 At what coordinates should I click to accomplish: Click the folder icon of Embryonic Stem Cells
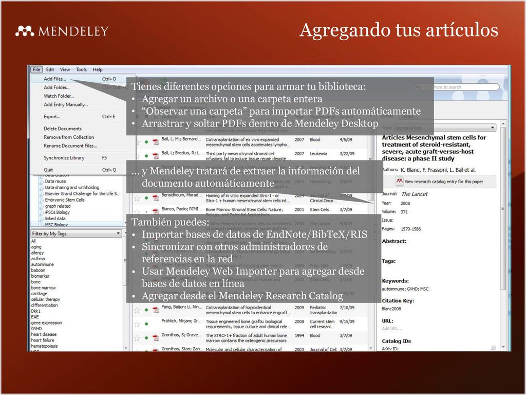[41, 200]
